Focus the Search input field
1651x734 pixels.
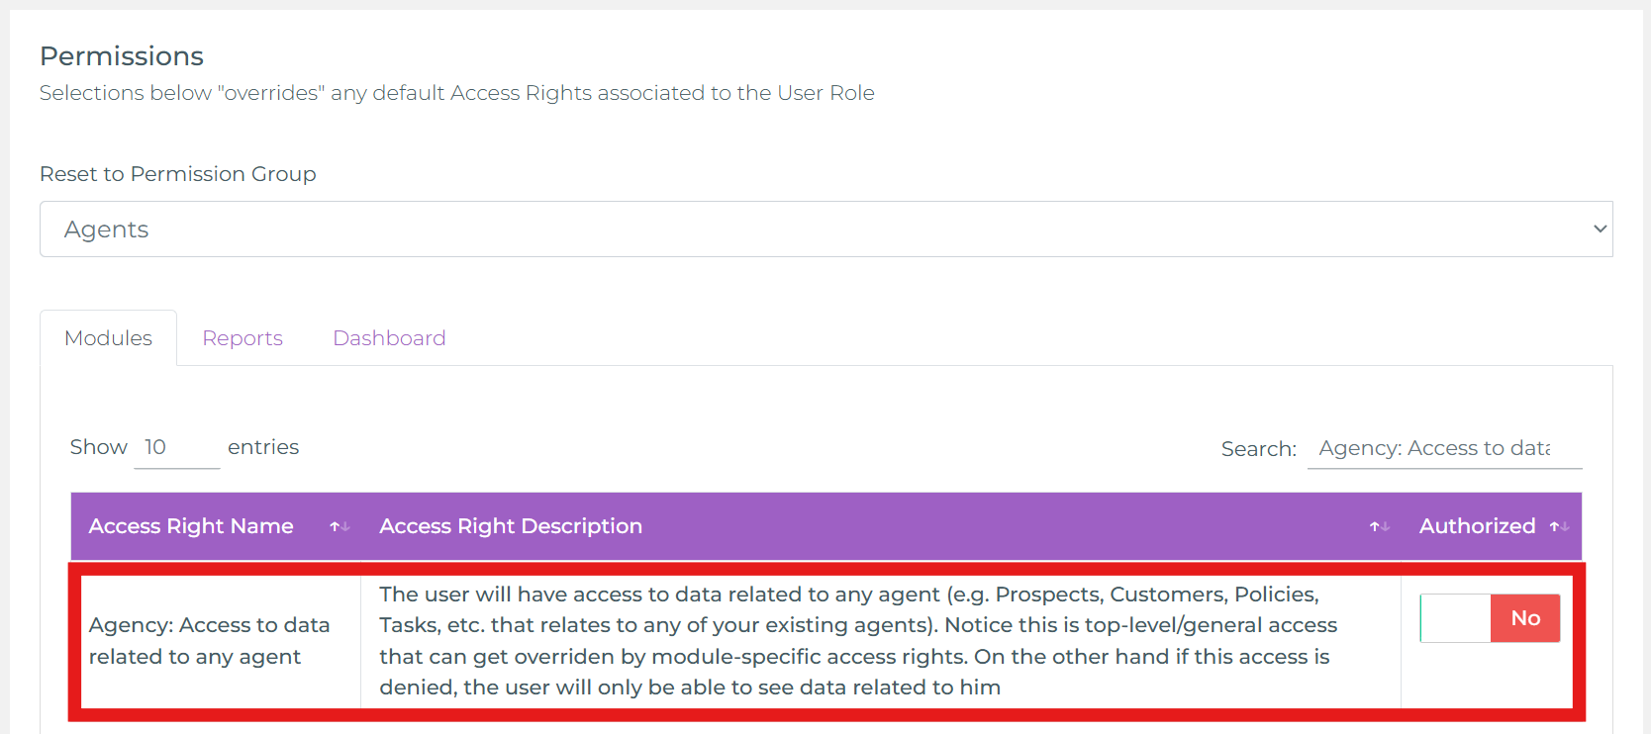click(x=1443, y=448)
